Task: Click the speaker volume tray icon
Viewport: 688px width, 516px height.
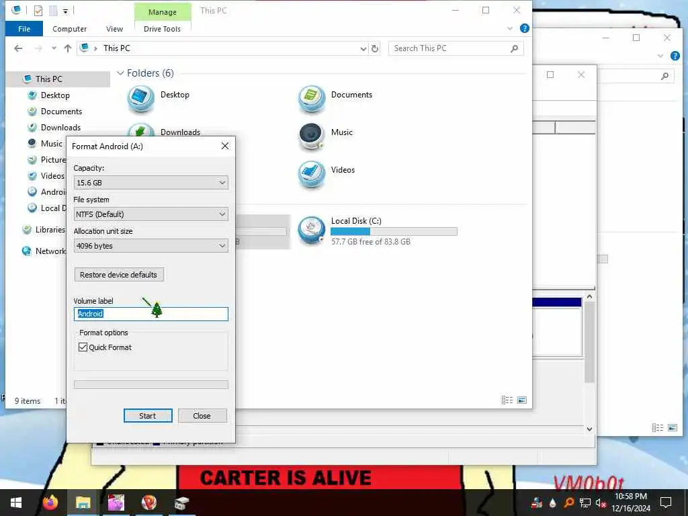Action: coord(601,503)
